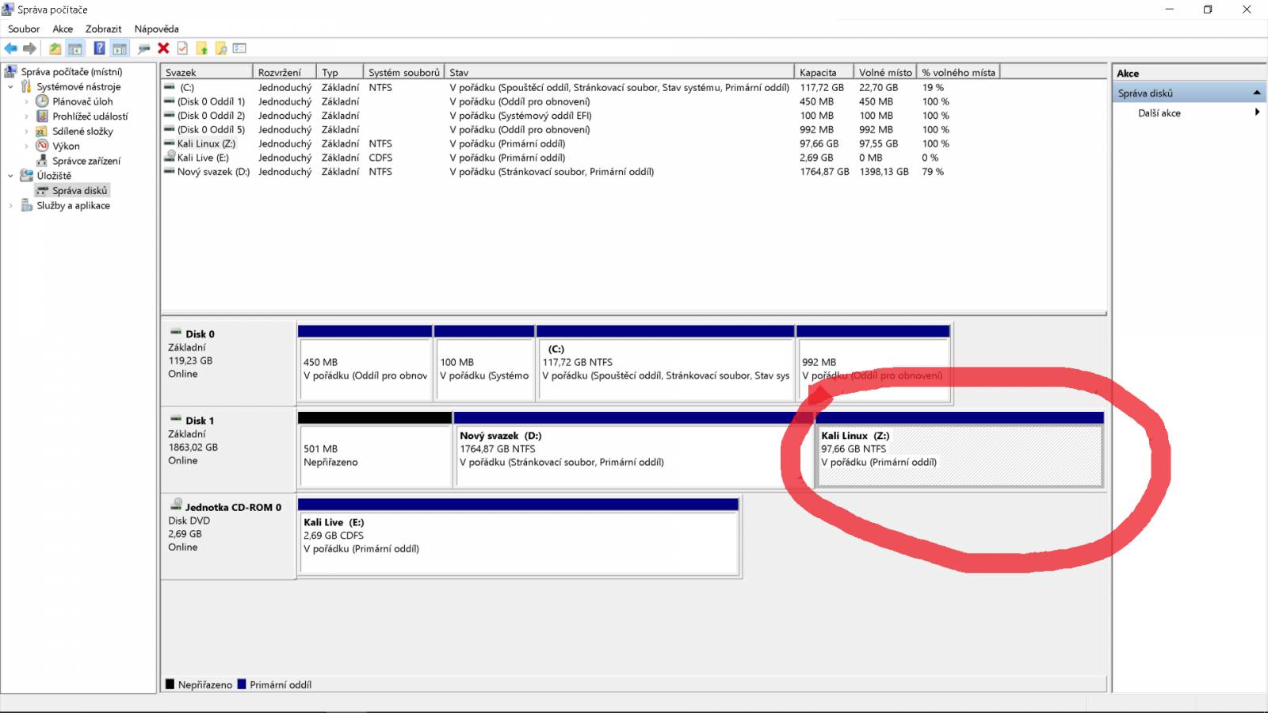Click the Prohlížeč událostí icon in tree
Screen dimensions: 1268x713
point(42,116)
